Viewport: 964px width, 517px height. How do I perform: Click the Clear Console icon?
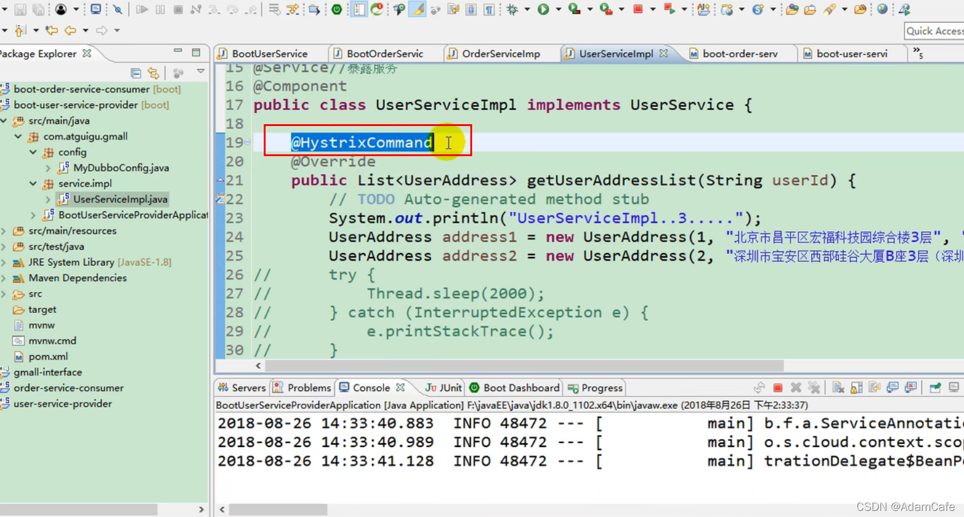click(x=837, y=387)
